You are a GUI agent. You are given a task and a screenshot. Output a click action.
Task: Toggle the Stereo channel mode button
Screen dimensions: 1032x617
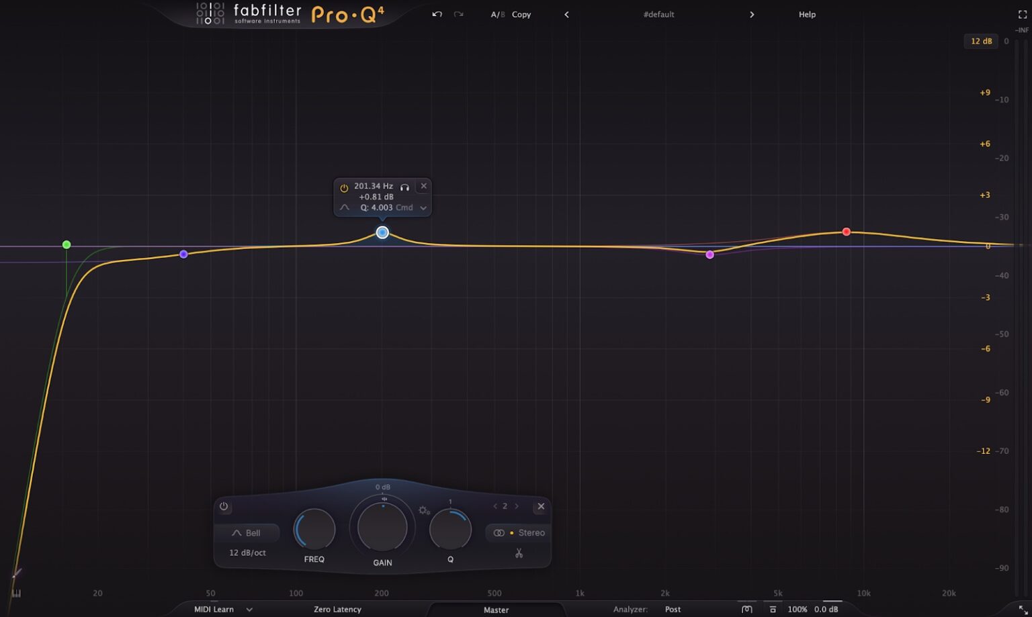click(517, 532)
